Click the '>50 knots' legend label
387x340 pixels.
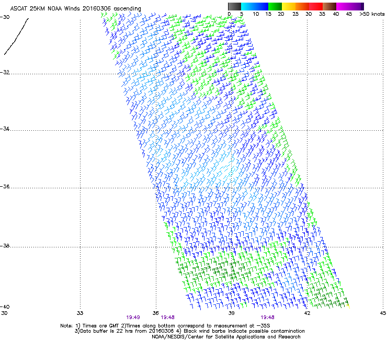[372, 14]
